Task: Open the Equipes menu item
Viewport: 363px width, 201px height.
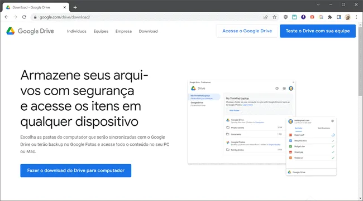Action: point(101,31)
